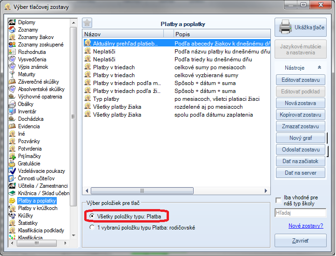Click icon of Typ platby report
The height and width of the screenshot is (256, 336).
pos(87,98)
